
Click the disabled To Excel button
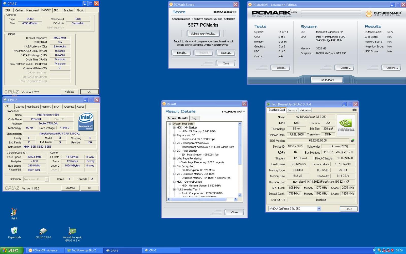click(204, 53)
